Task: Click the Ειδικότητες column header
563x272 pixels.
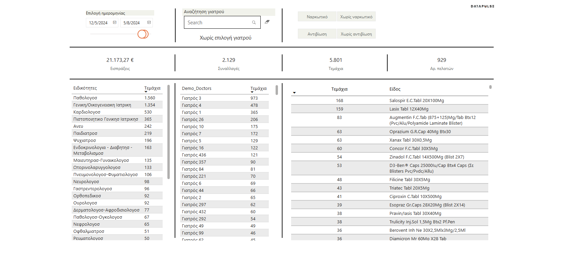Action: tap(85, 88)
